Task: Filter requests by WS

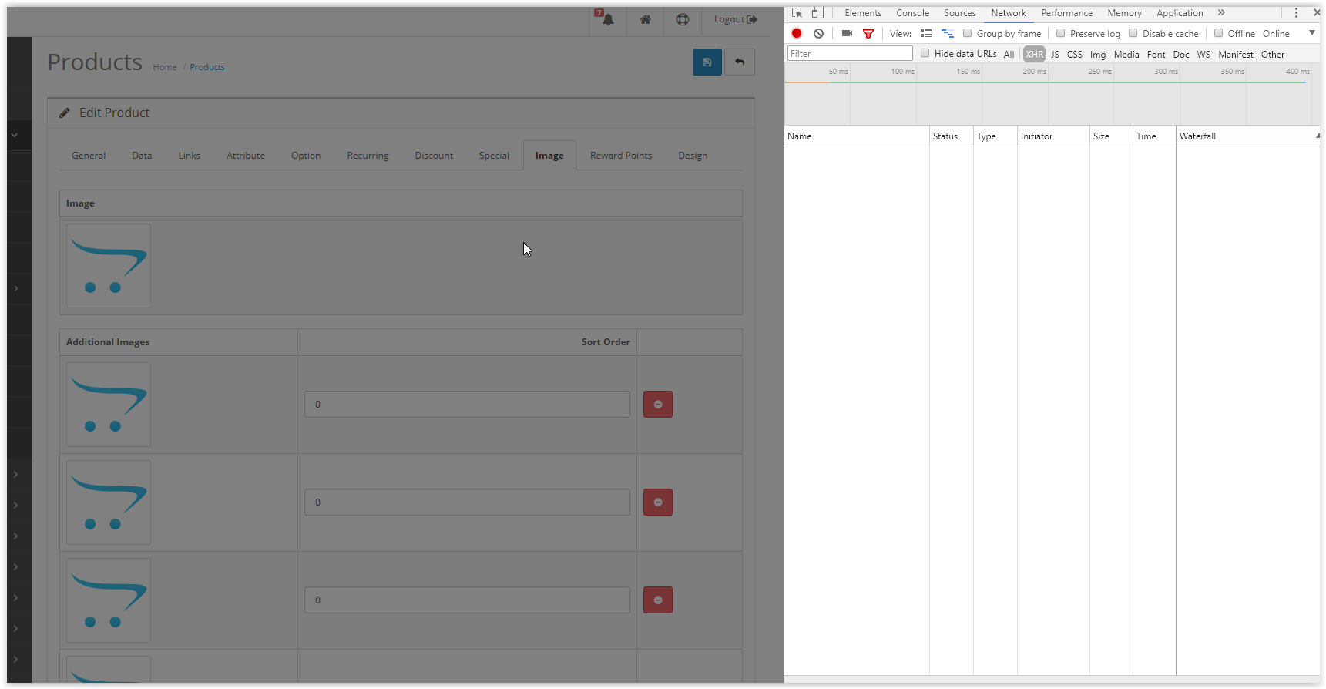Action: (1203, 55)
